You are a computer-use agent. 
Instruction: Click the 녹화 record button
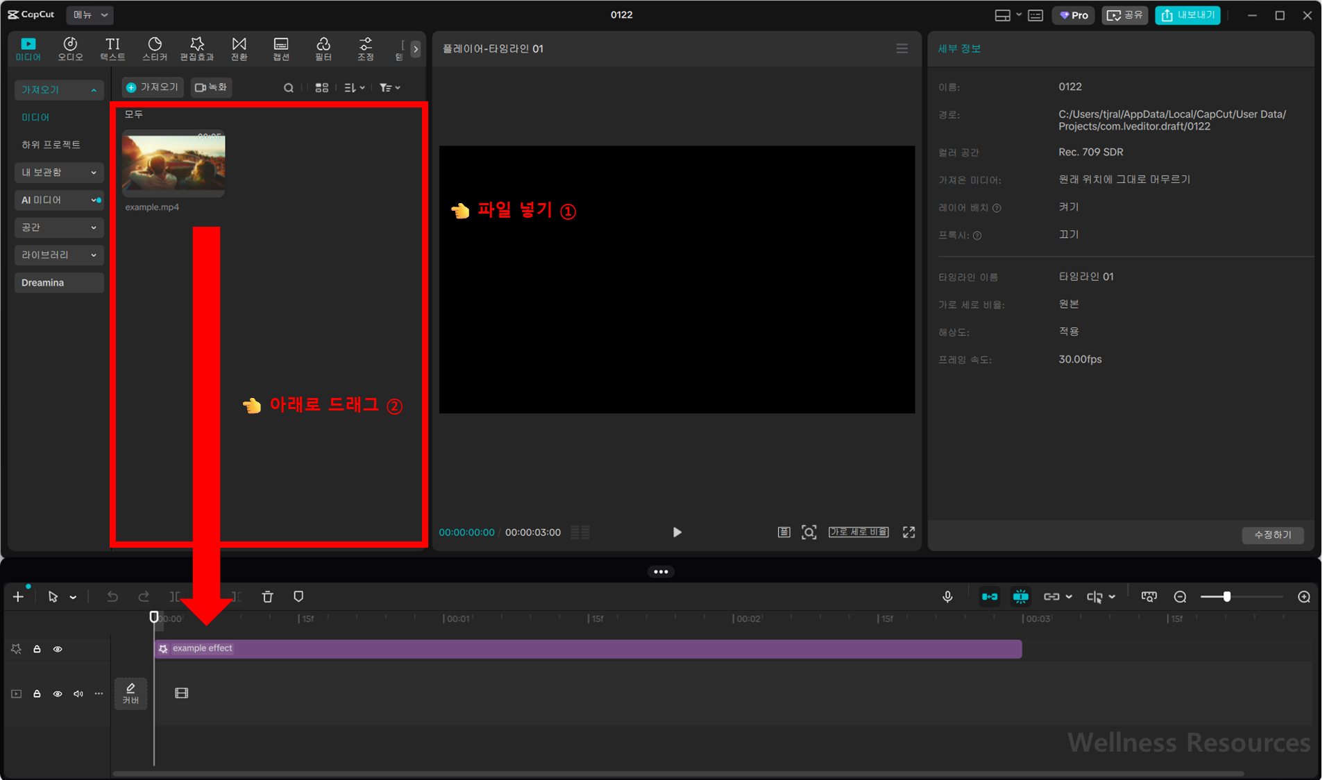pos(211,87)
